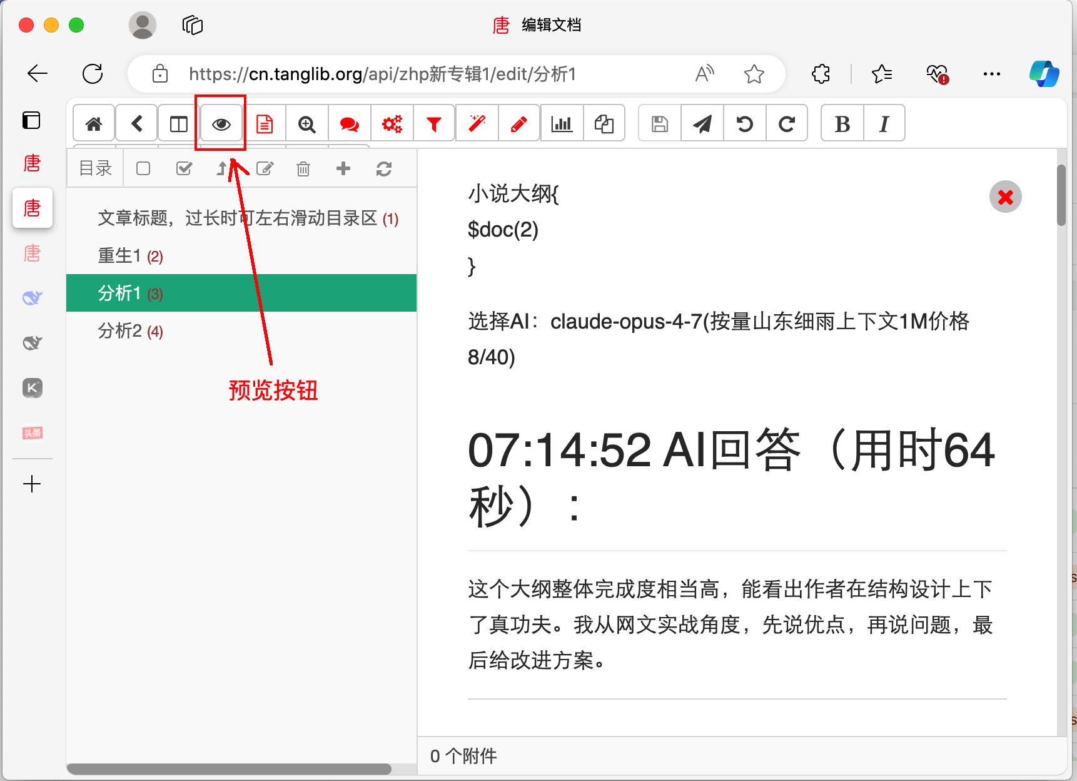Delete with the trash can icon
The width and height of the screenshot is (1077, 781).
303,168
